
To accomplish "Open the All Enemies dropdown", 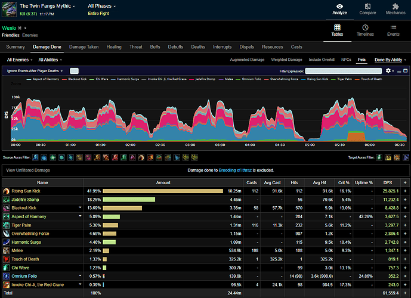I will point(20,60).
